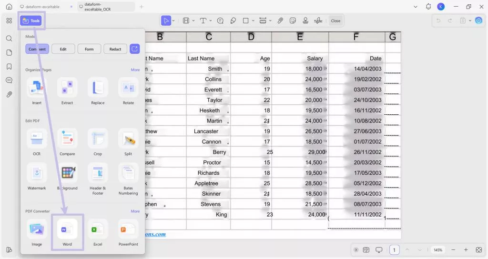Open the attachments sidebar icon
Image resolution: width=488 pixels, height=259 pixels.
(x=9, y=94)
